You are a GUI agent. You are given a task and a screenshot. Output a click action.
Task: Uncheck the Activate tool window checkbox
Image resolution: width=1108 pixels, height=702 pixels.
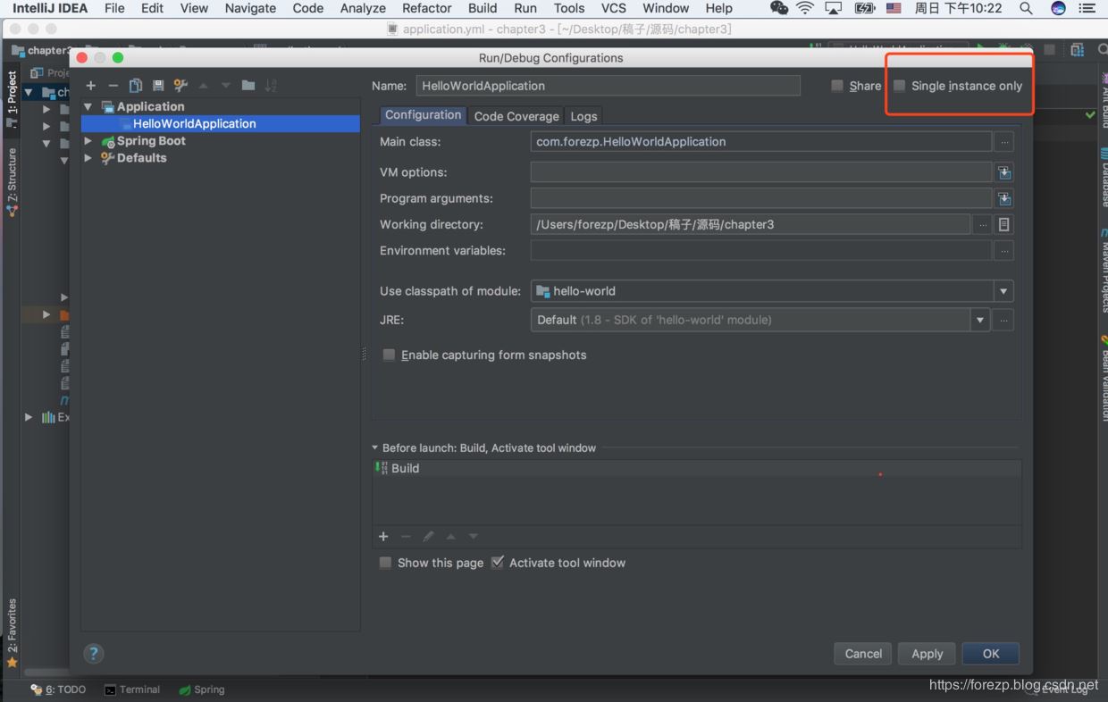coord(498,563)
